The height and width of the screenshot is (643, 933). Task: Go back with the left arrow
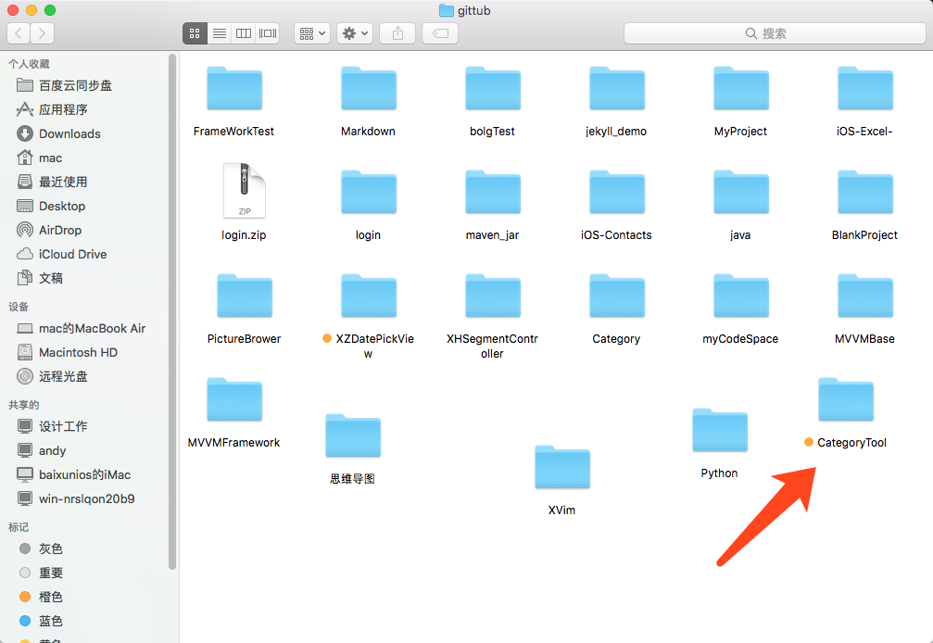(x=19, y=33)
